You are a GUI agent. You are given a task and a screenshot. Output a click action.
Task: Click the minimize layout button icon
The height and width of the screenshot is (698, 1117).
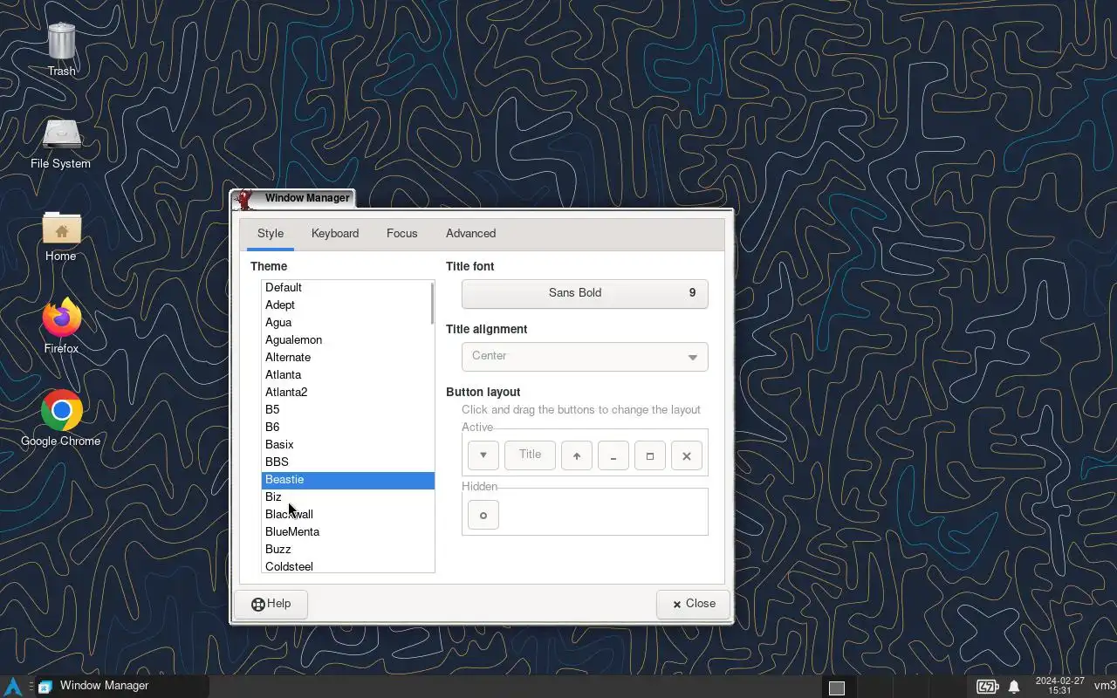coord(613,455)
